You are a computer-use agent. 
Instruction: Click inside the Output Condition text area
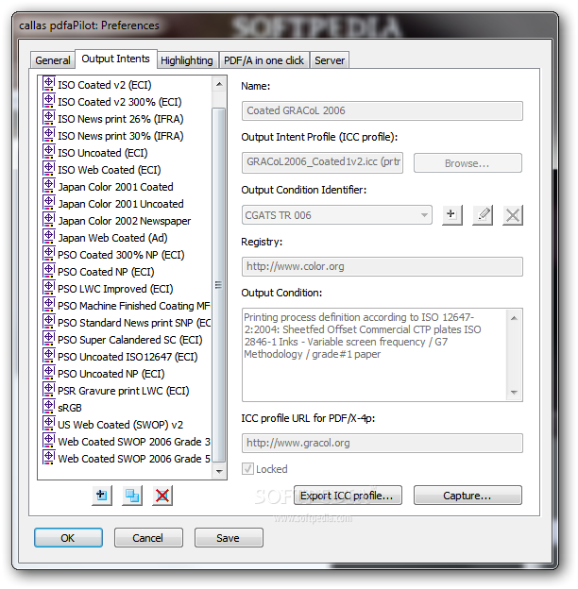coord(375,355)
